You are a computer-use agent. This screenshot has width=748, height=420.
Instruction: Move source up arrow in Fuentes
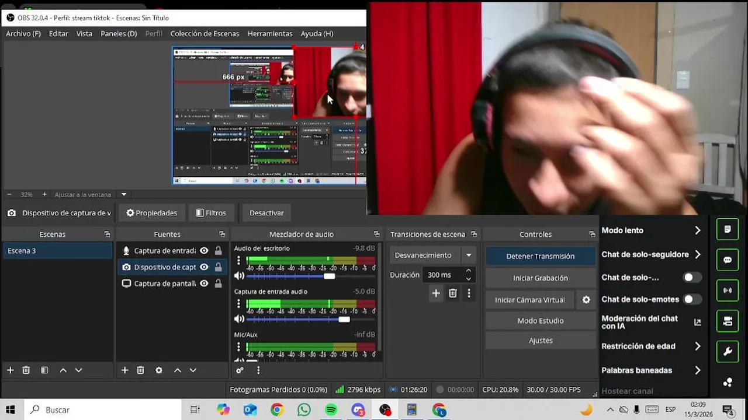point(178,370)
